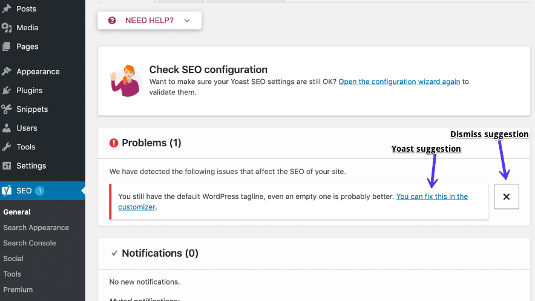Click the Yoast SEO logo icon

tap(7, 190)
